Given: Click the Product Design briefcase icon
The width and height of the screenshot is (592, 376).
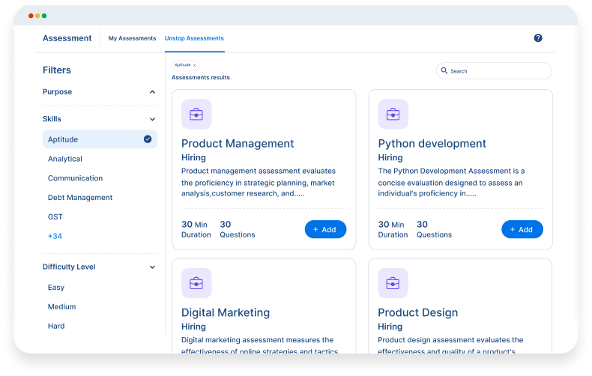Looking at the screenshot, I should pyautogui.click(x=393, y=283).
